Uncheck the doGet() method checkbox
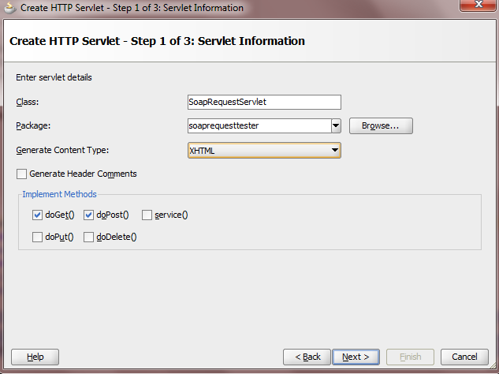This screenshot has width=499, height=374. 38,215
